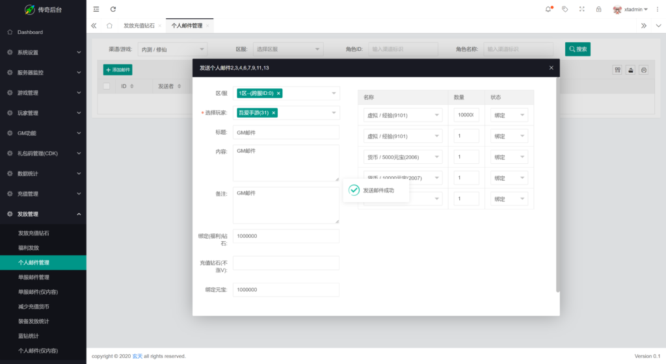Click the 绑定元宝 input field
Image resolution: width=666 pixels, height=364 pixels.
(x=286, y=289)
